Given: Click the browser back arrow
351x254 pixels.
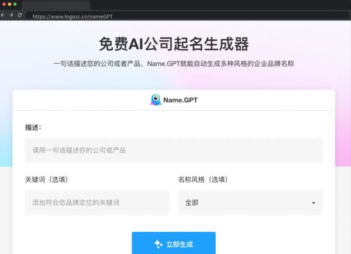Looking at the screenshot, I should coord(3,15).
